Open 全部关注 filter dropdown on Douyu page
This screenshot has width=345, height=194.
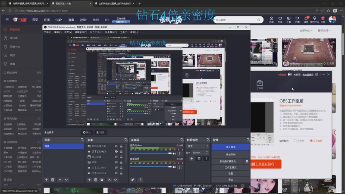306,31
